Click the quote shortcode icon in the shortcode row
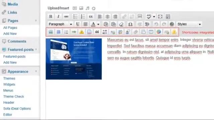Viewport: 214px width, 120px height. click(x=97, y=32)
